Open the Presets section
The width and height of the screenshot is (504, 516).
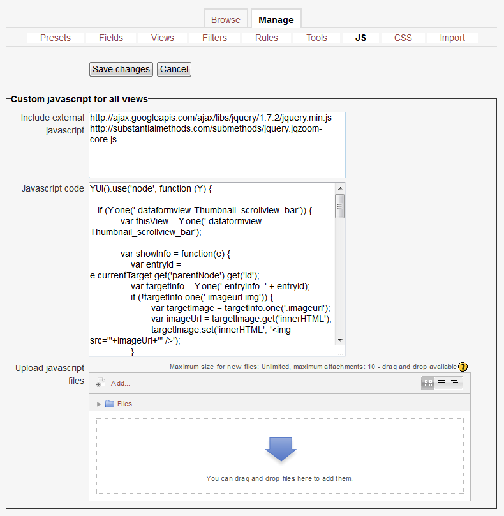[x=56, y=38]
